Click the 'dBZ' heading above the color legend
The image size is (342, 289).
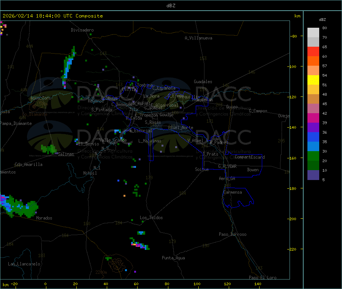(322, 20)
